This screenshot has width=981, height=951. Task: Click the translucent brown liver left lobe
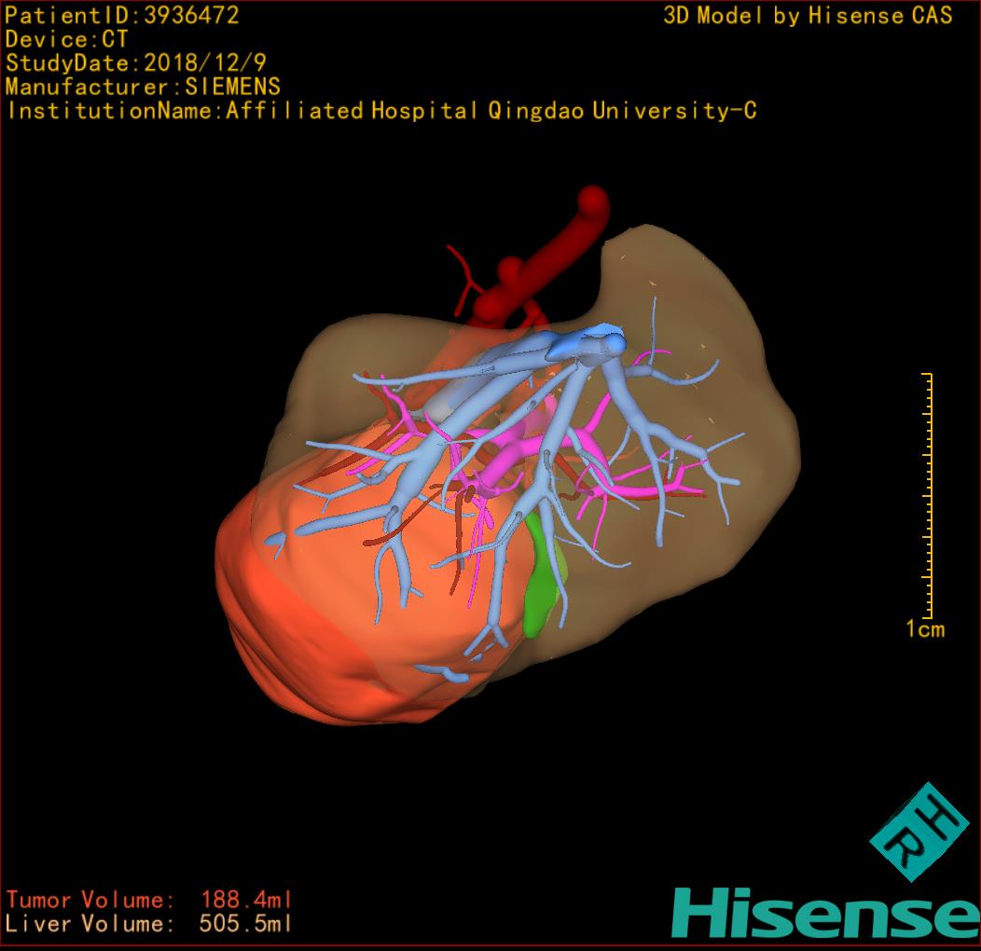tap(709, 308)
